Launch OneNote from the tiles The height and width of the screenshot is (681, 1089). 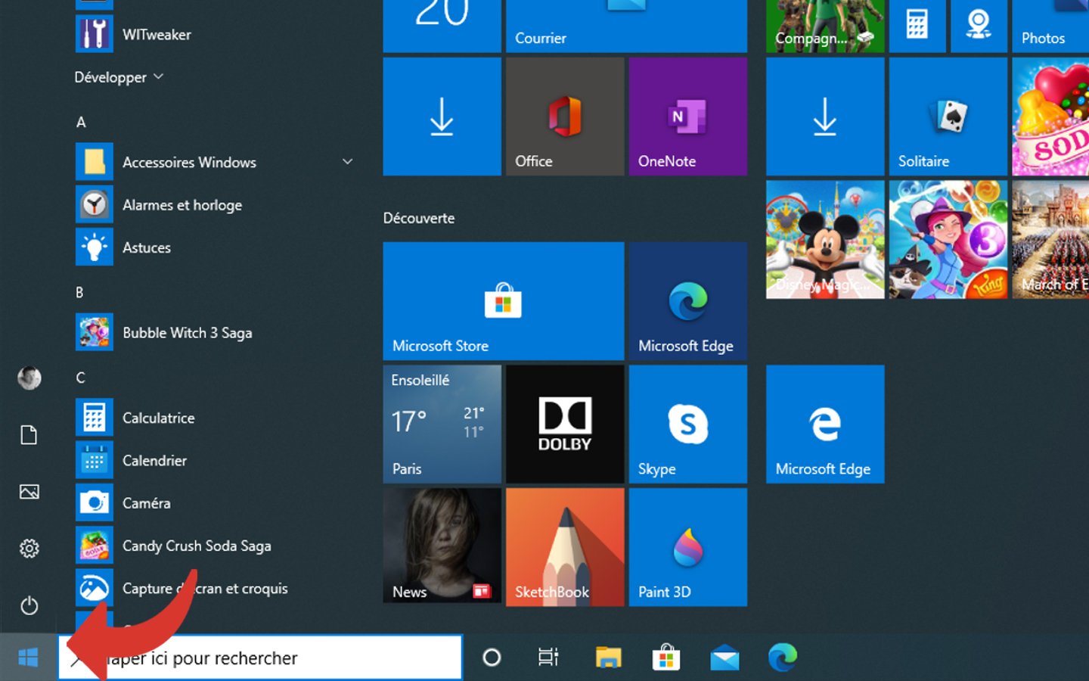pos(687,117)
